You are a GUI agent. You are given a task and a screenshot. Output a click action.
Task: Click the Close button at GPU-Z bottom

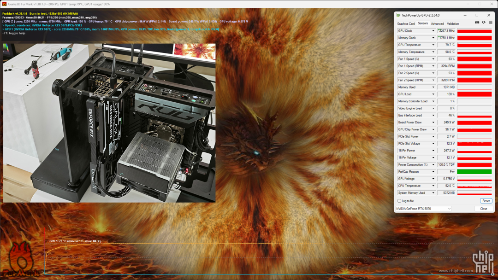coord(484,209)
